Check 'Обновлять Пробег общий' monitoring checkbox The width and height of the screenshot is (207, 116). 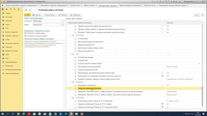(162, 32)
